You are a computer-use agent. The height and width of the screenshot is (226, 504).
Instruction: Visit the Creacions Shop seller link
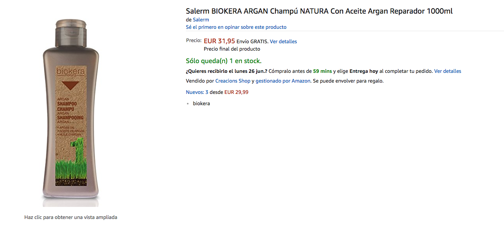(x=233, y=81)
